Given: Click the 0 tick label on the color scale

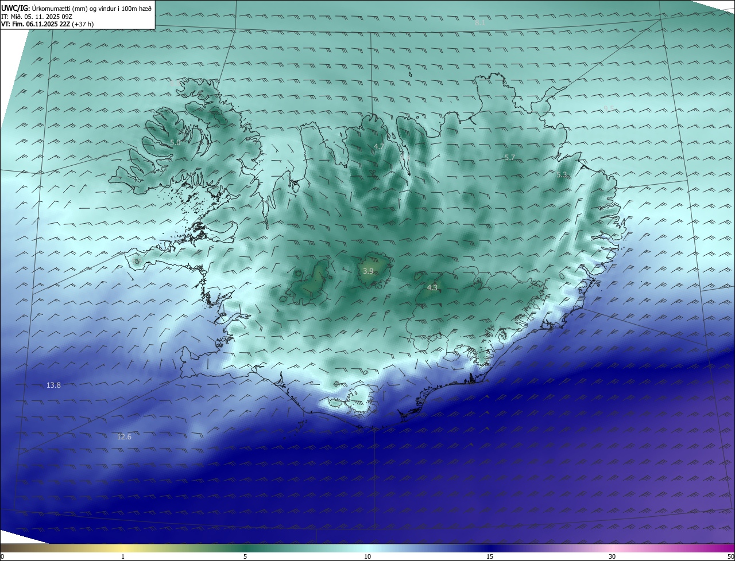Looking at the screenshot, I should click(x=2, y=556).
